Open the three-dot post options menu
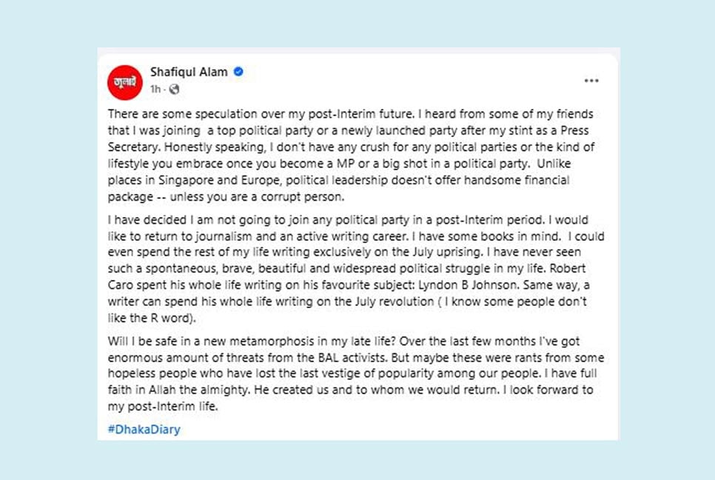Image resolution: width=715 pixels, height=480 pixels. click(591, 81)
